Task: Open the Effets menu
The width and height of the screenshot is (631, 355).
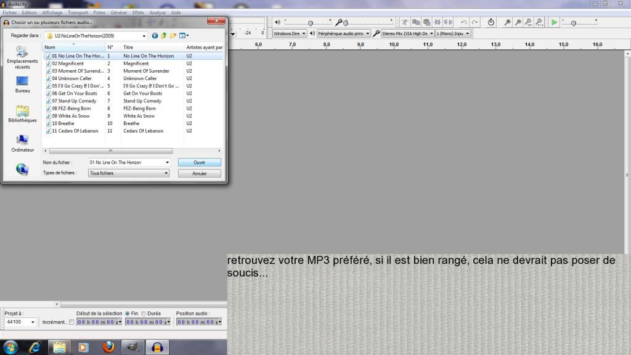Action: (x=138, y=12)
